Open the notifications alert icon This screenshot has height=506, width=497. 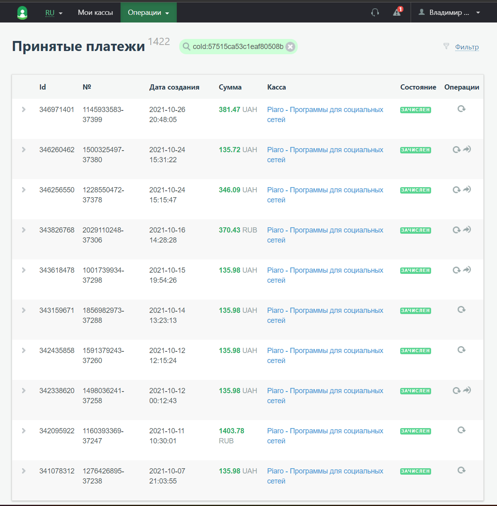(x=397, y=12)
